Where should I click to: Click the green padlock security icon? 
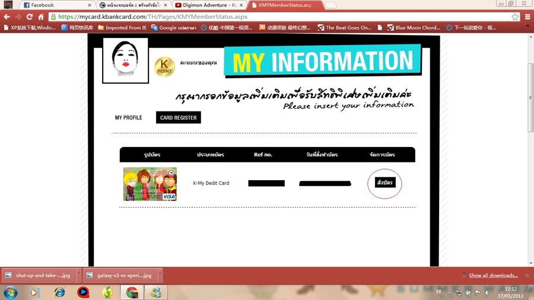(53, 17)
